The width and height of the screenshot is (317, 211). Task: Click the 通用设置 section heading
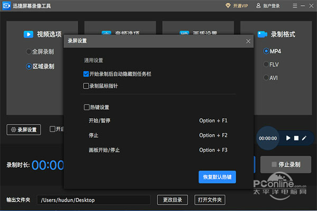94,60
